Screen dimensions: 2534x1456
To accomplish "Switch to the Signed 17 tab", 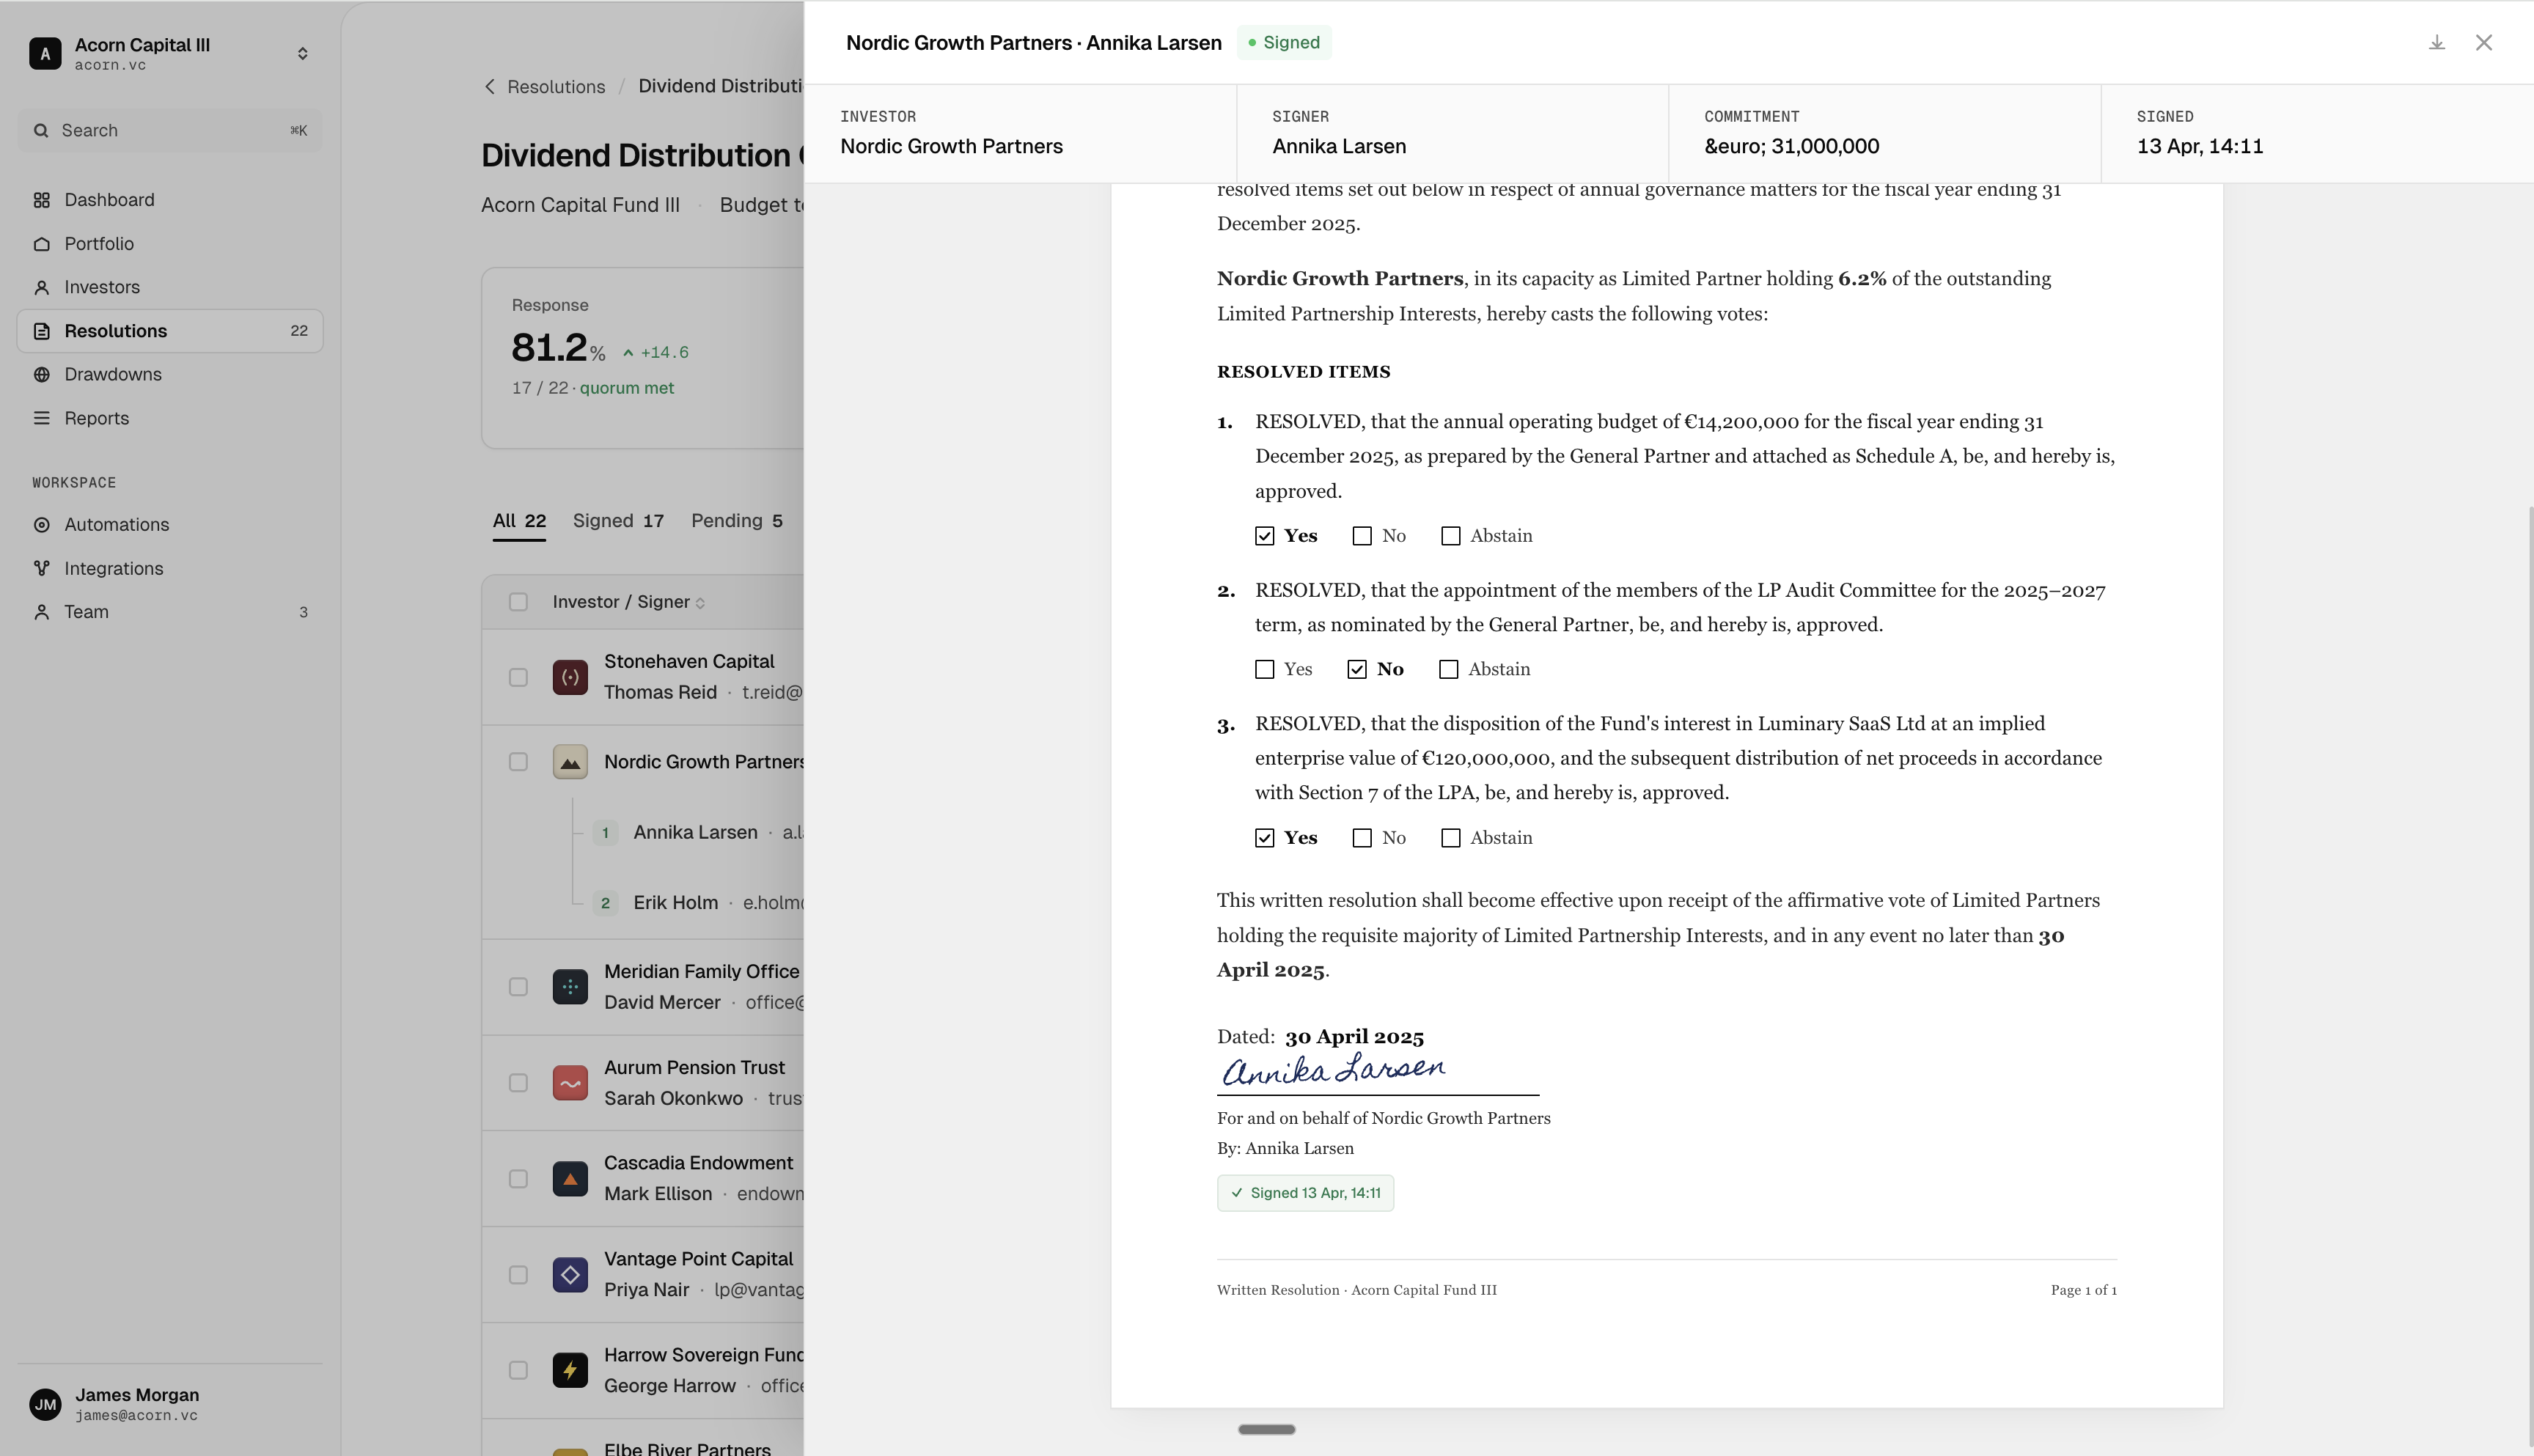I will coord(618,521).
